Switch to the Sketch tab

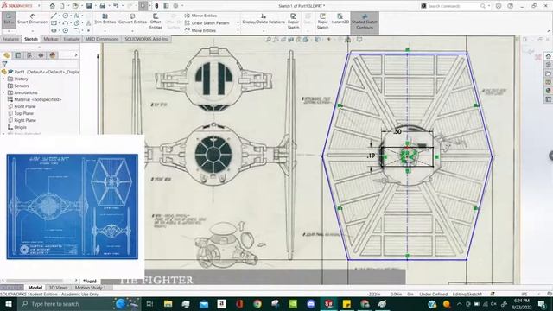(x=31, y=39)
